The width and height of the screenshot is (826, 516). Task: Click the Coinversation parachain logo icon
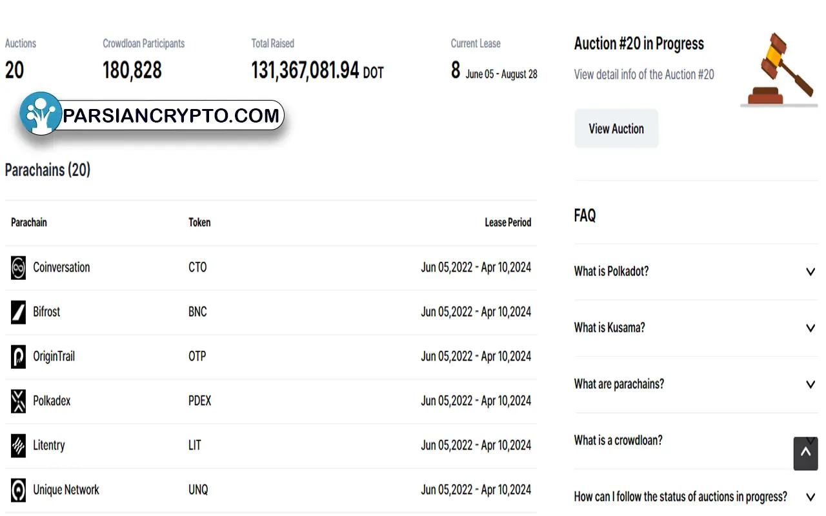(x=18, y=268)
